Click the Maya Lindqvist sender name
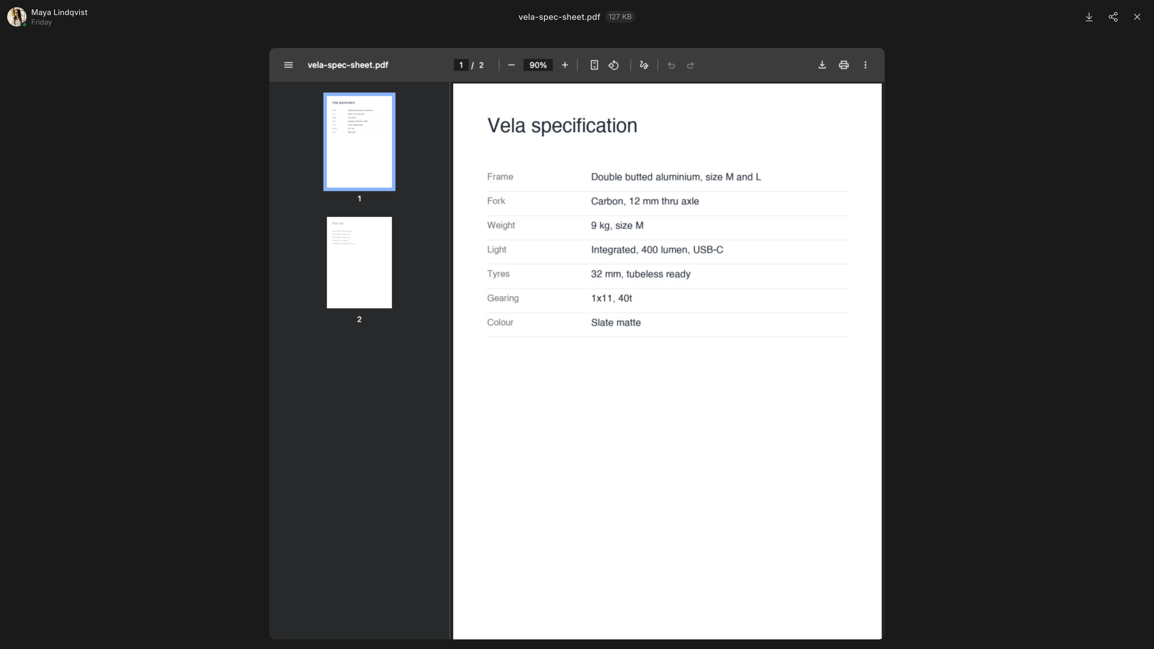 [x=59, y=12]
